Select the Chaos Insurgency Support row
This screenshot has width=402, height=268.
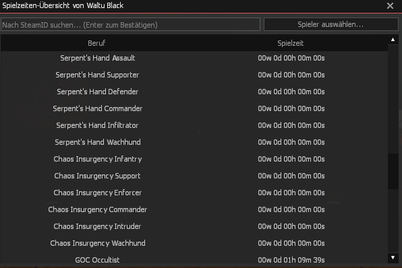(194, 176)
